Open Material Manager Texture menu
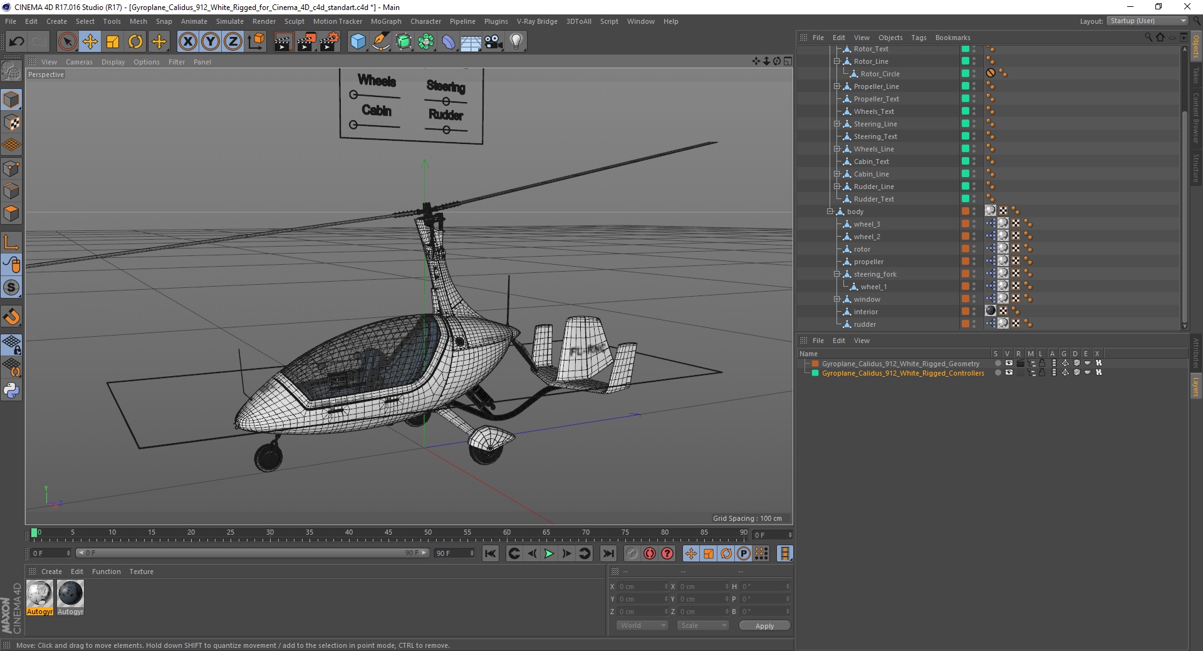1203x651 pixels. (141, 572)
